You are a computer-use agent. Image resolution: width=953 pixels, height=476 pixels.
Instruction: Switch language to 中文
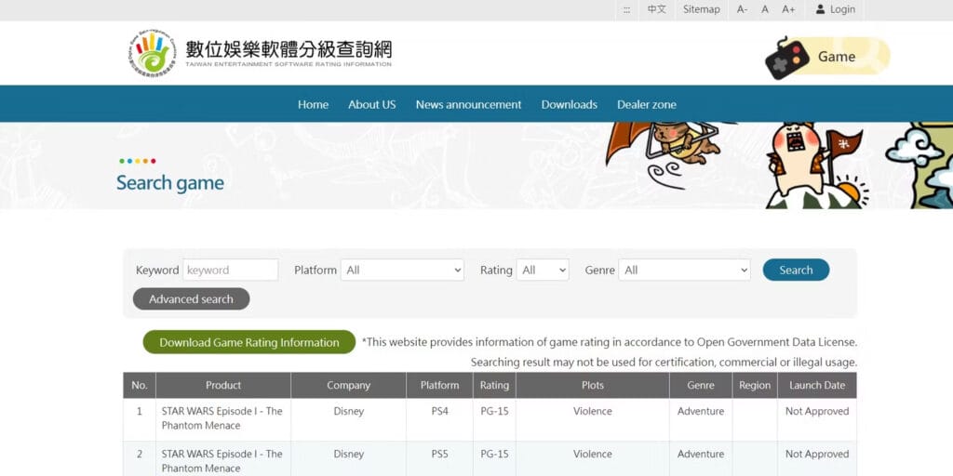click(x=657, y=9)
